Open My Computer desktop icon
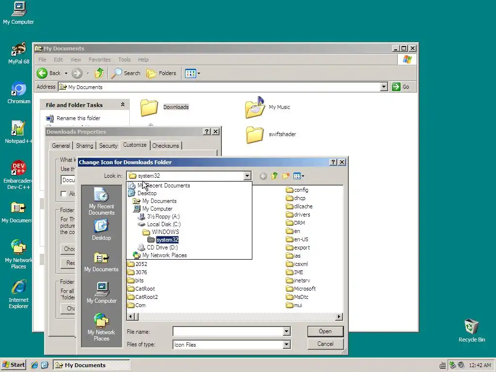The height and width of the screenshot is (372, 496). [18, 13]
